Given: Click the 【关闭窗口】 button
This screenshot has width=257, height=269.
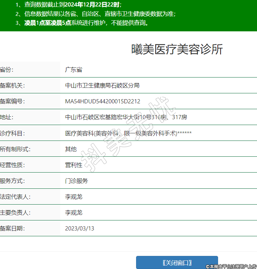Looking at the screenshot, I should coord(177,262).
